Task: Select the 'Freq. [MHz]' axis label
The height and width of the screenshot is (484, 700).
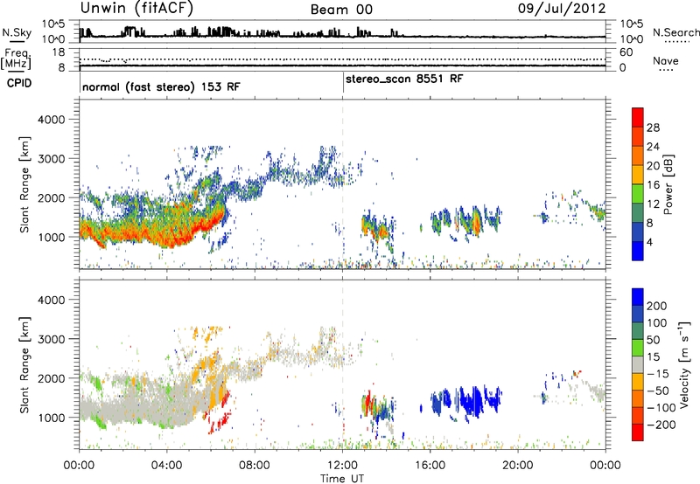Action: coord(16,59)
